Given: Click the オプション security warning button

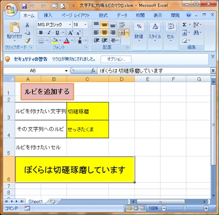Looking at the screenshot, I should (116, 59).
